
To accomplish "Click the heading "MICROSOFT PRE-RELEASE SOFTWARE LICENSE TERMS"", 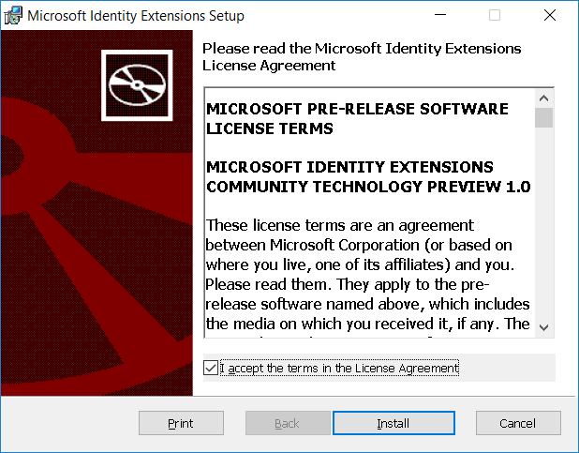I will [357, 119].
